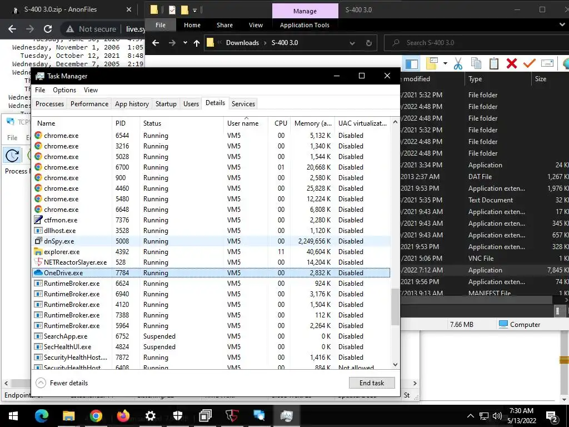Click the volume speaker tray icon
The width and height of the screenshot is (569, 427).
(x=497, y=416)
